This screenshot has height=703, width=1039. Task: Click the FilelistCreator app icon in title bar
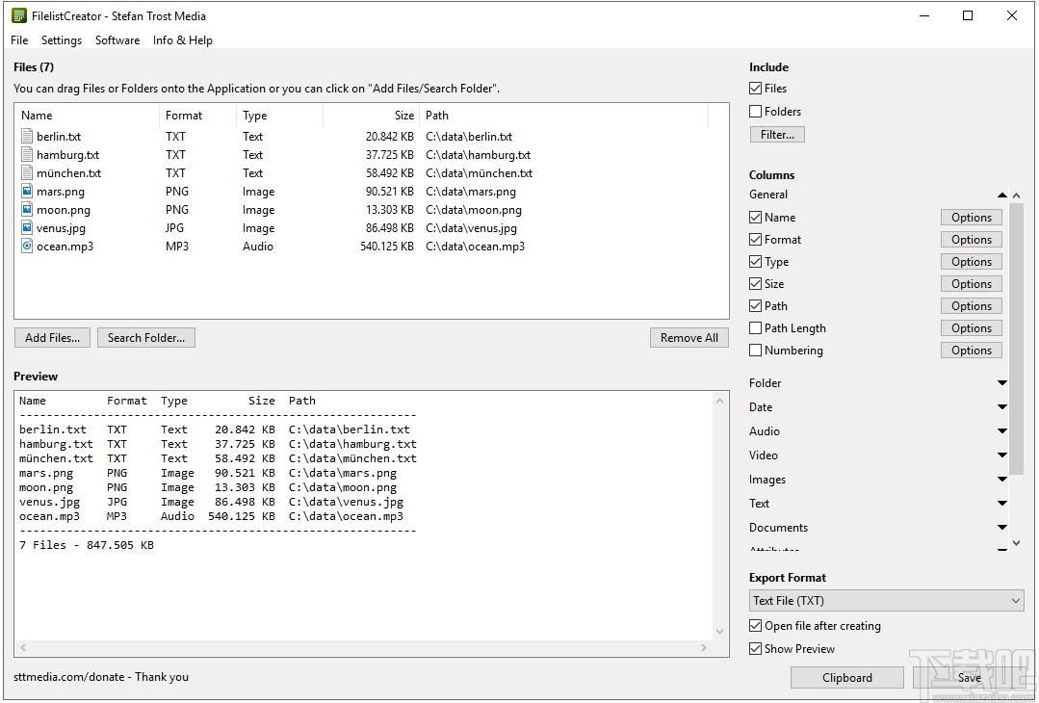click(19, 16)
